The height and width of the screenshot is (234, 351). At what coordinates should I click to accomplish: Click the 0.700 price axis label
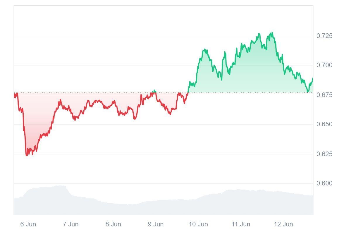pos(324,65)
